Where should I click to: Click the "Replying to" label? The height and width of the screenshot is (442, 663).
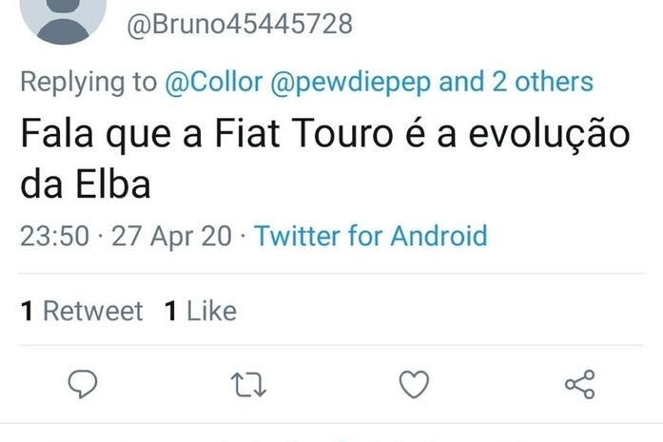point(88,82)
